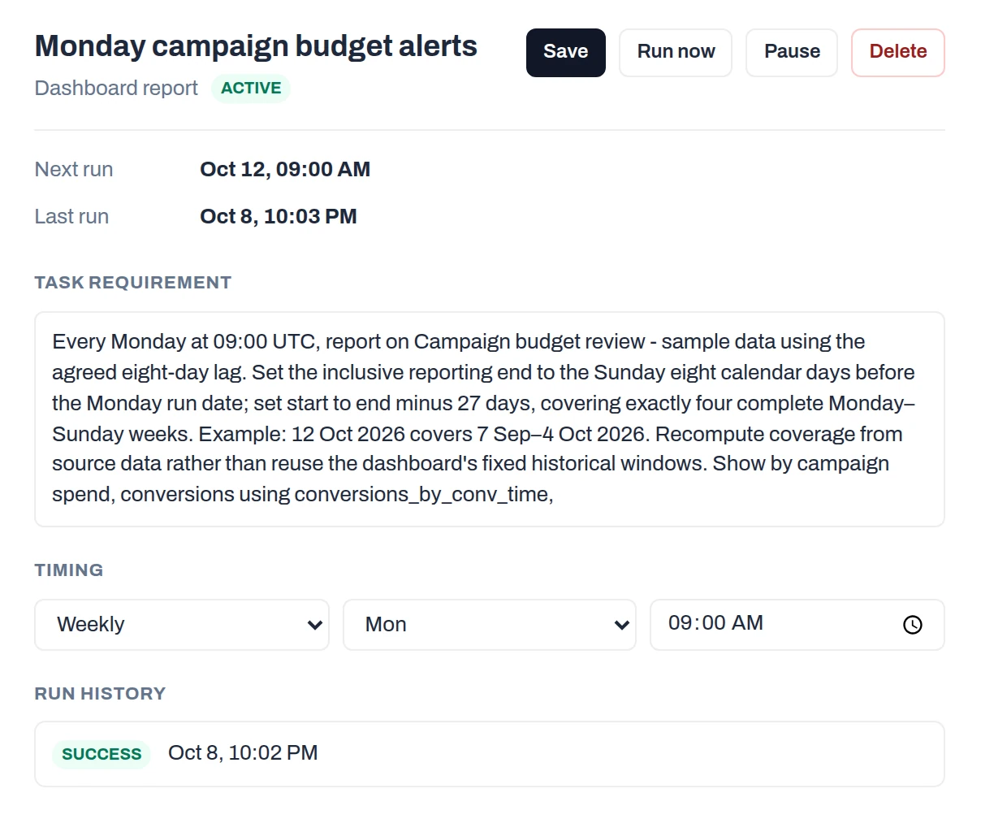
Task: Edit the task requirement text area
Action: pyautogui.click(x=490, y=419)
